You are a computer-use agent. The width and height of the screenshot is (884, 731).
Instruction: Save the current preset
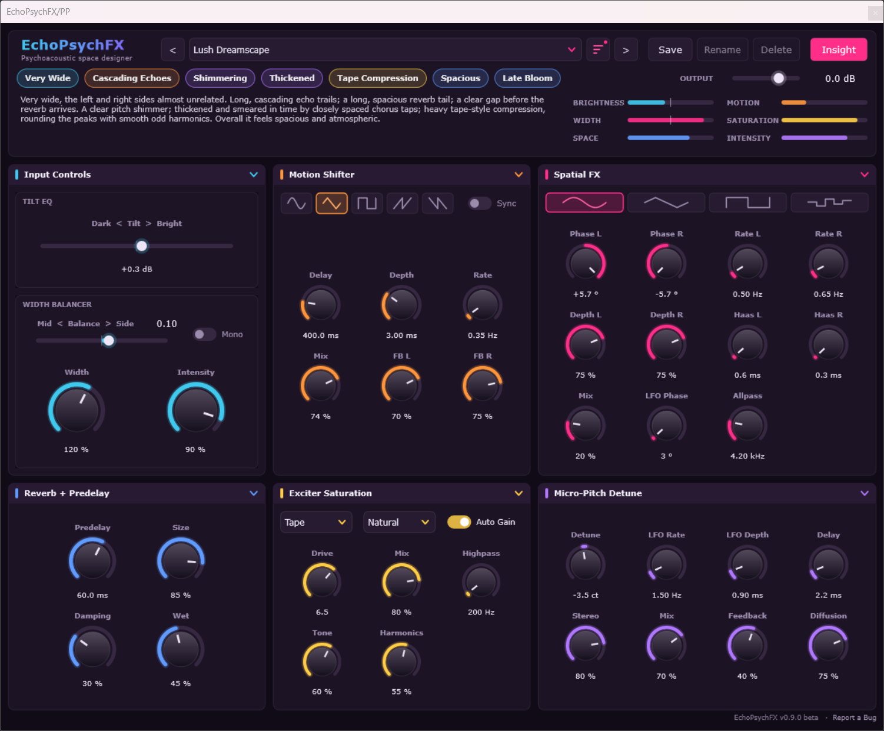670,50
